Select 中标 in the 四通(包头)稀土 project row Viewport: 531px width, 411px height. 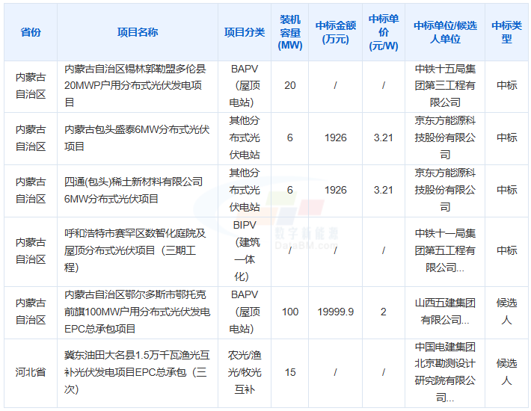coord(506,190)
